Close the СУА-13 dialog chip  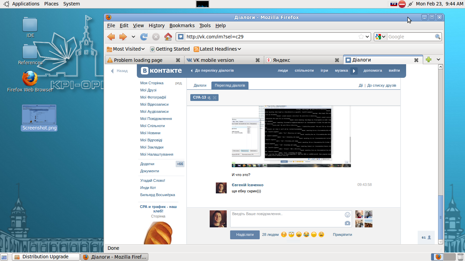click(x=215, y=98)
